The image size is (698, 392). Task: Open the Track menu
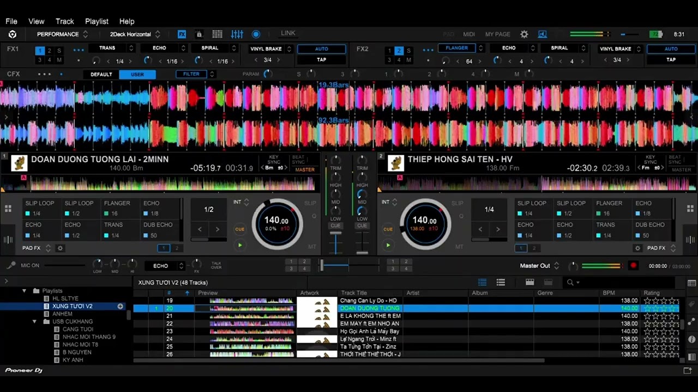[64, 21]
